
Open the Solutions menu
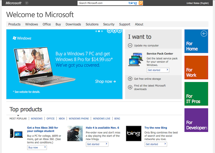[x=92, y=24]
